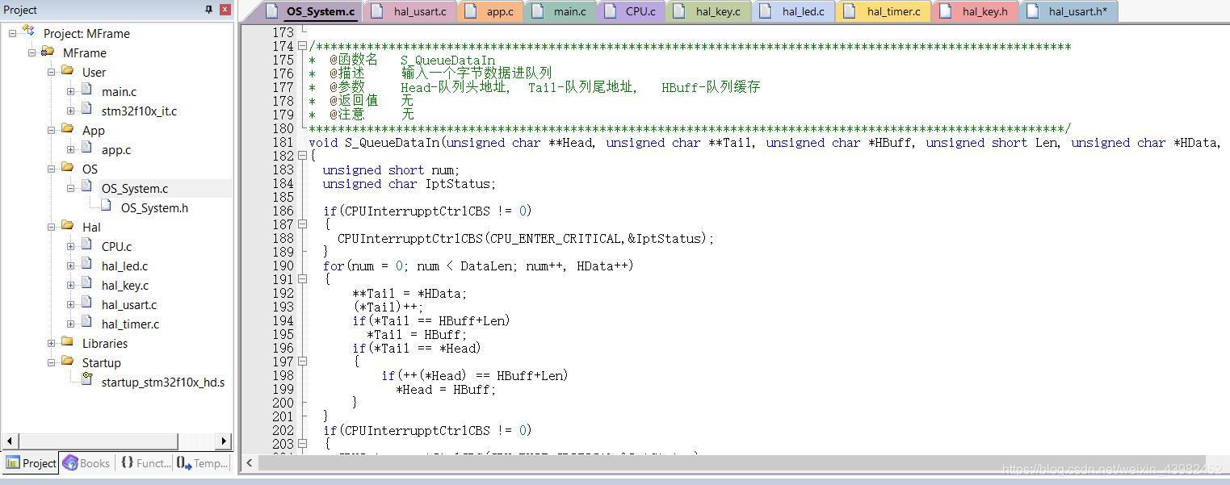Click the OS folder icon
The image size is (1230, 485).
tap(67, 168)
